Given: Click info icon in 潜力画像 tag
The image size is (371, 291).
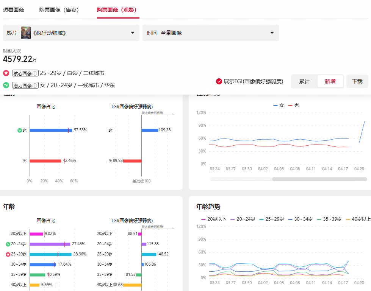Looking at the screenshot, I should coord(35,86).
